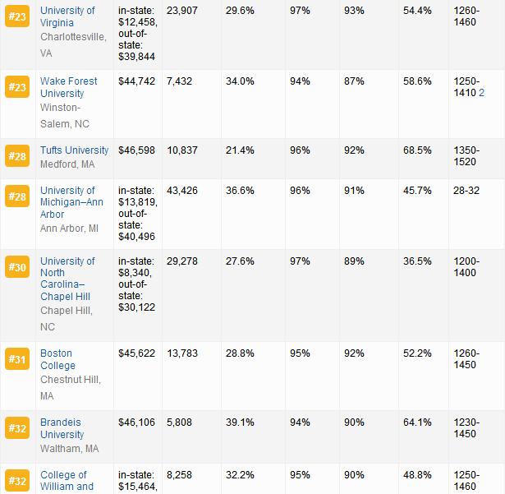Click the #32 rank badge for Brandeis University
The height and width of the screenshot is (494, 505).
click(x=17, y=429)
